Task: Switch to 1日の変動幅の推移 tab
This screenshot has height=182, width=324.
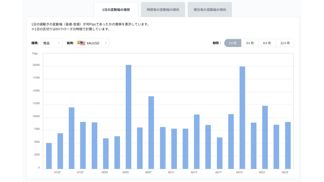Action: (x=116, y=10)
